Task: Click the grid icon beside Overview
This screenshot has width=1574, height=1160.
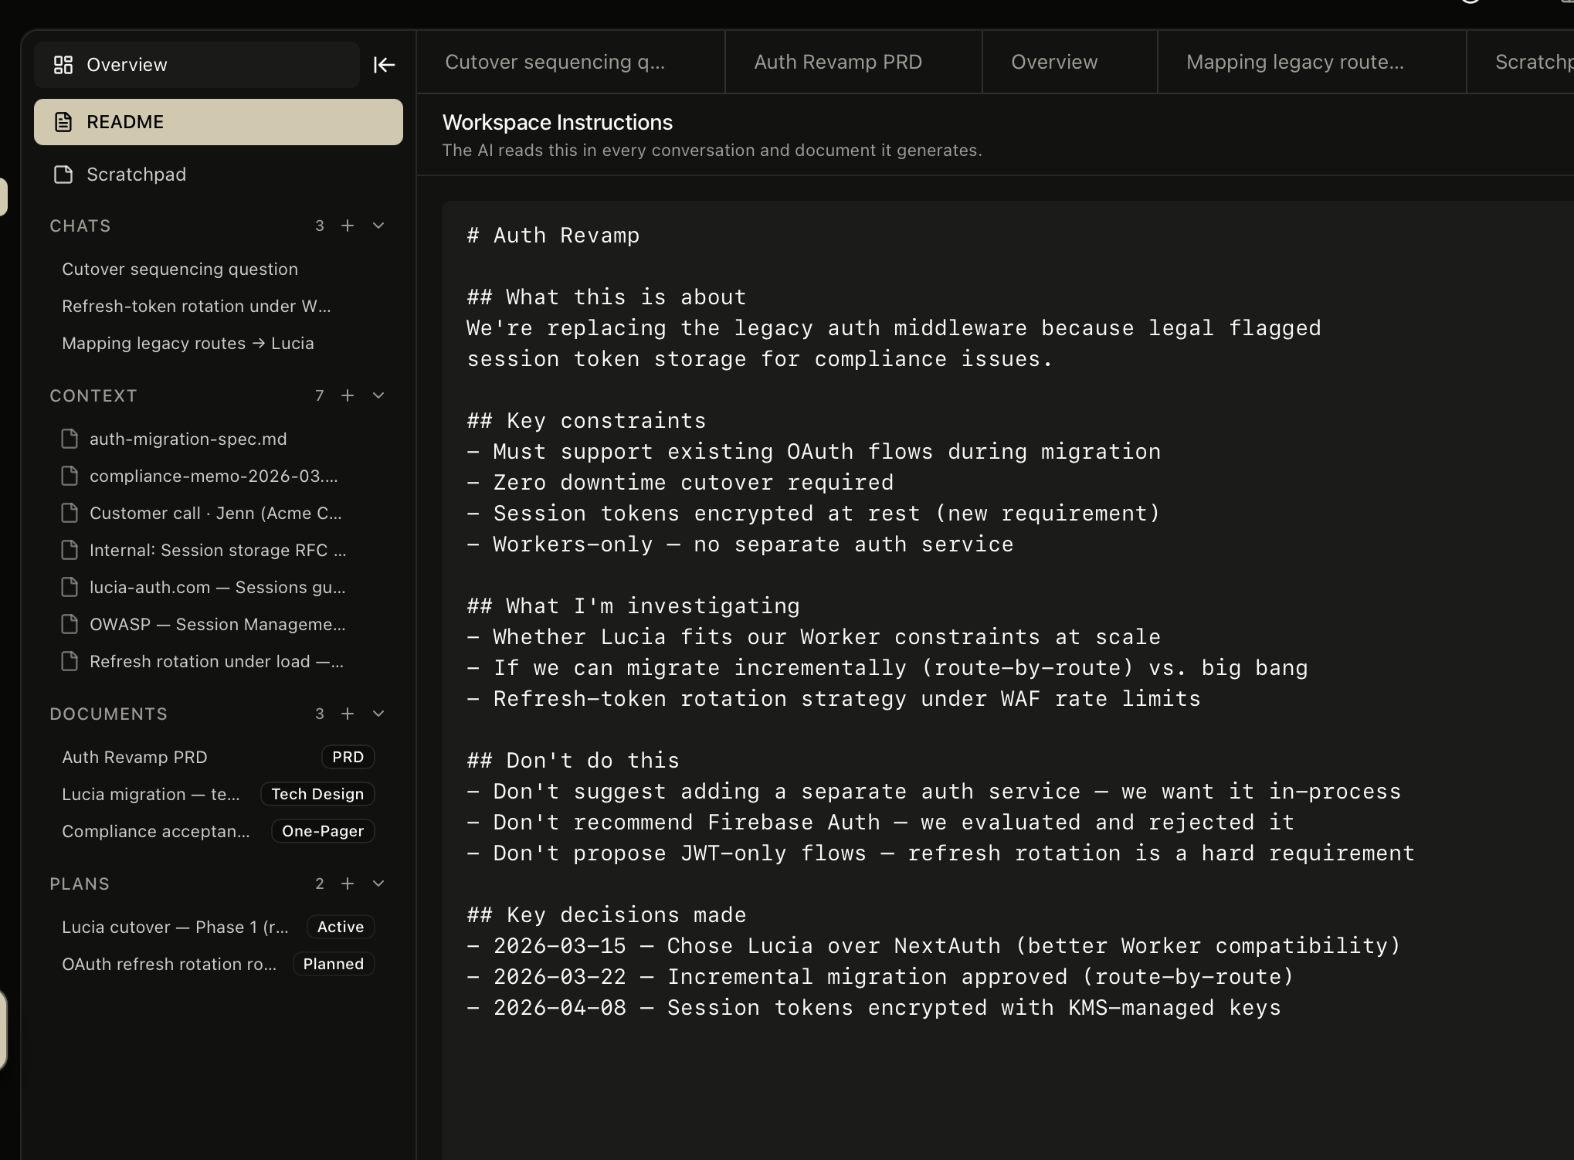Action: pos(64,65)
